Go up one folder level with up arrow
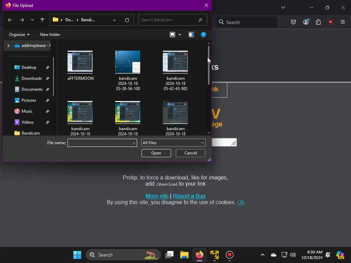Image resolution: width=351 pixels, height=263 pixels. (x=42, y=20)
